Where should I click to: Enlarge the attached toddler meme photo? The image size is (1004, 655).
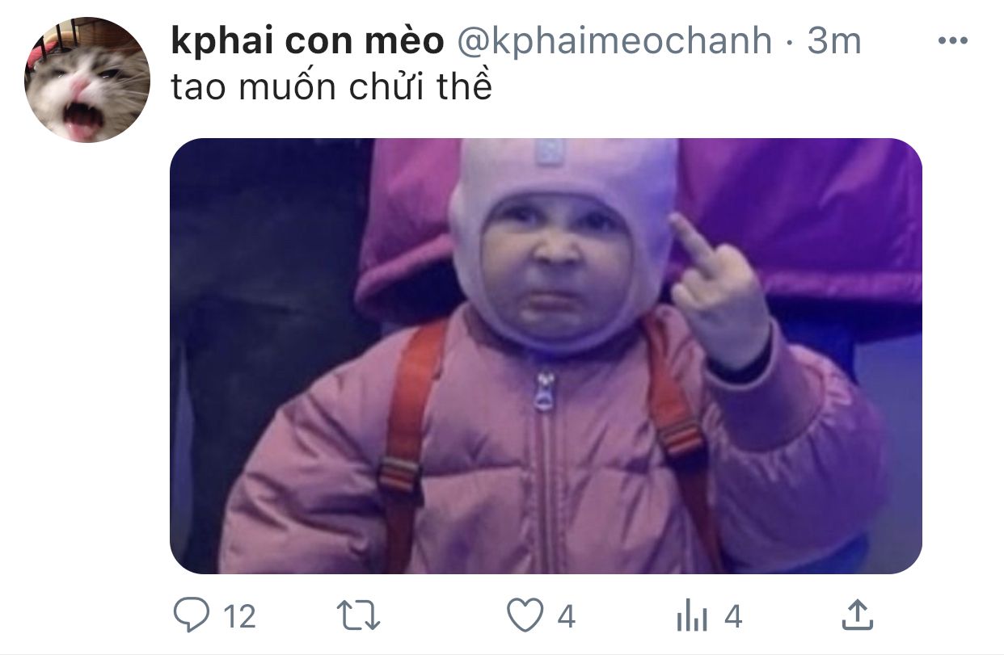(546, 356)
